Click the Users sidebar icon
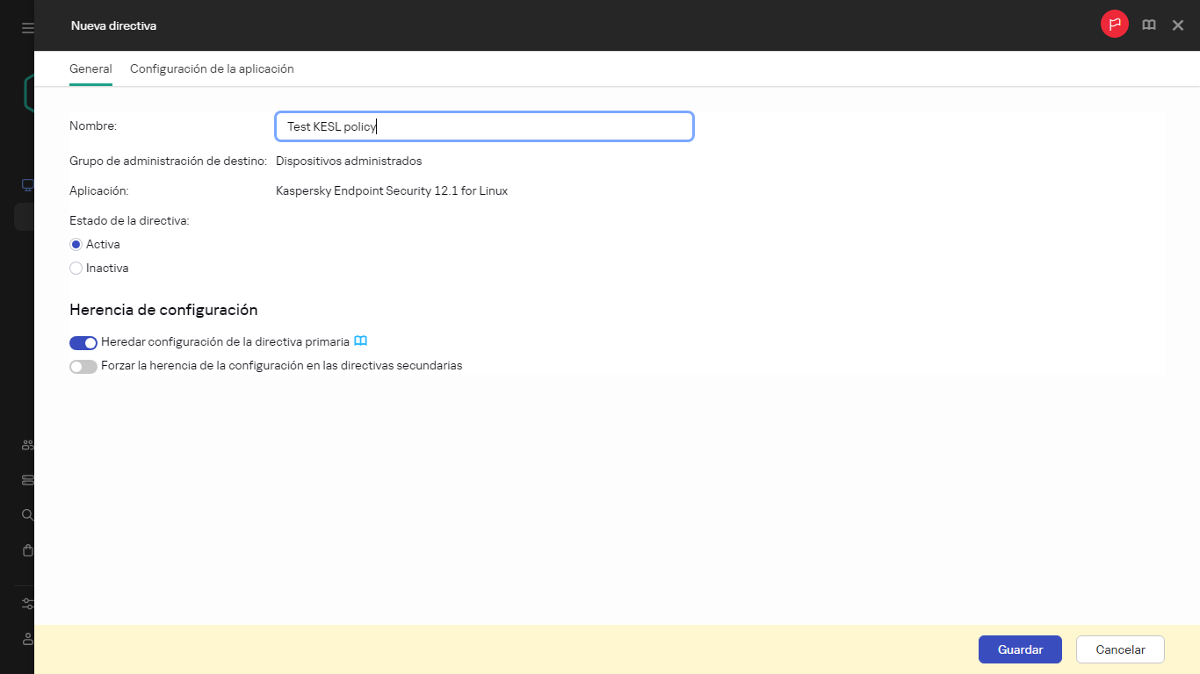 point(26,445)
